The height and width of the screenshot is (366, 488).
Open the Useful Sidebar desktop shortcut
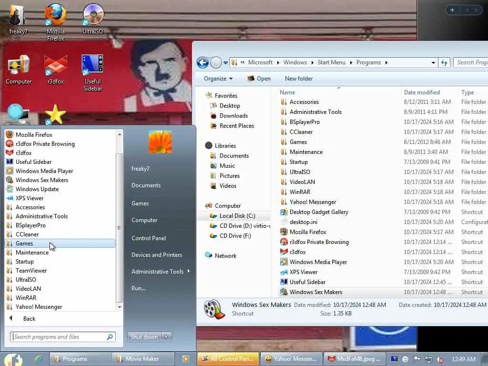pyautogui.click(x=92, y=73)
